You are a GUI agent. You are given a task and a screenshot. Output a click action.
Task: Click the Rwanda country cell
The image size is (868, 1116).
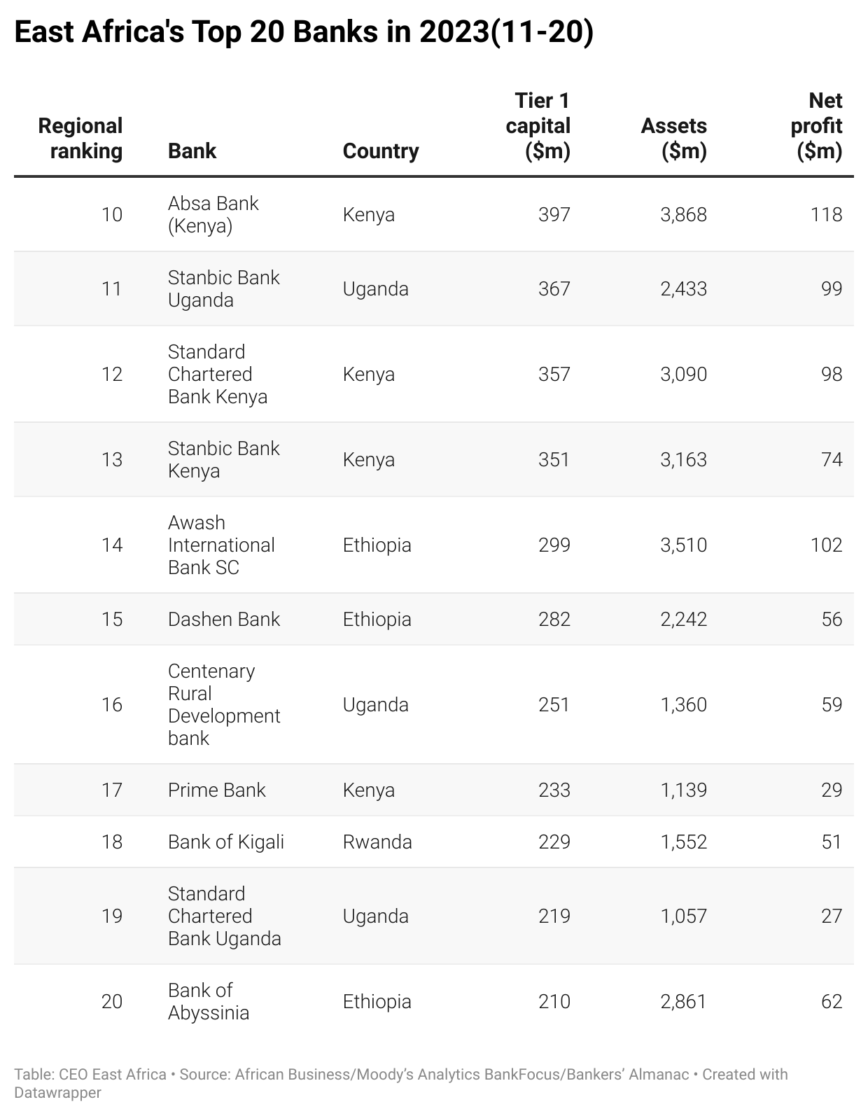(x=377, y=842)
